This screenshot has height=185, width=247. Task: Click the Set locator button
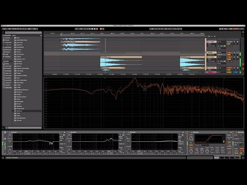point(209,36)
